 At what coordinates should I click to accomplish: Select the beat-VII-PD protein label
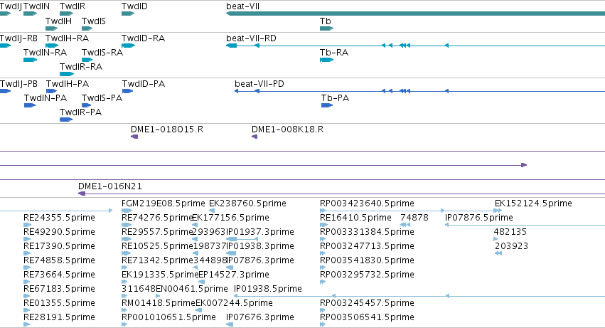tap(259, 84)
